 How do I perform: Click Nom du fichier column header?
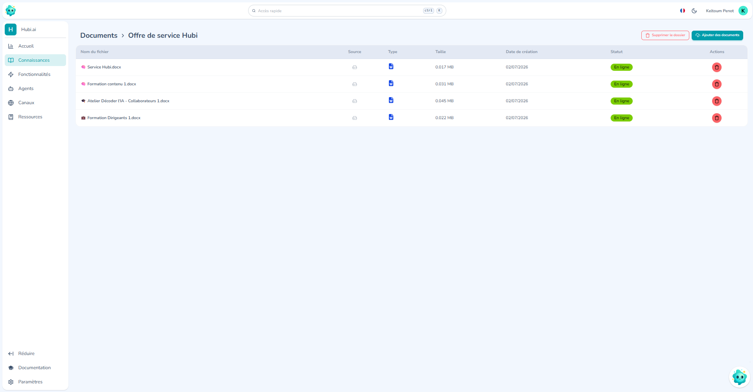pyautogui.click(x=94, y=52)
